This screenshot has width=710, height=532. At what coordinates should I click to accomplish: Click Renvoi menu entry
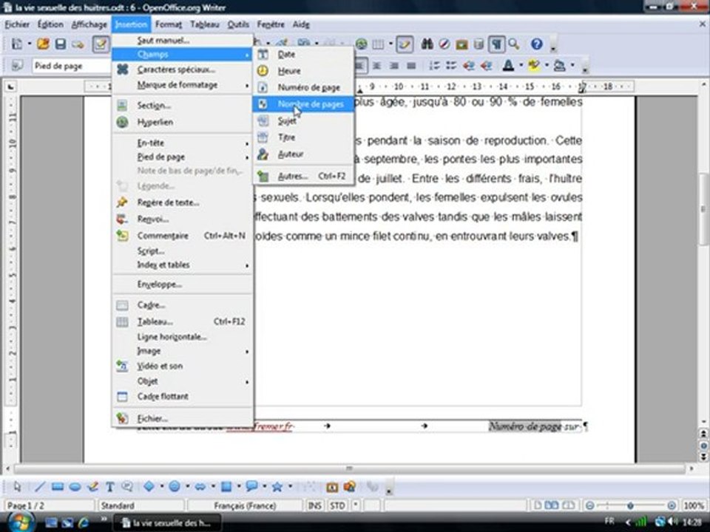[182, 219]
